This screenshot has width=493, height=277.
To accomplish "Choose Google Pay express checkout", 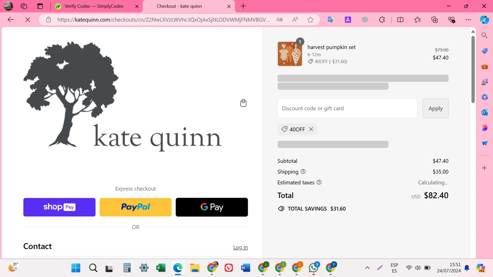I will (212, 207).
